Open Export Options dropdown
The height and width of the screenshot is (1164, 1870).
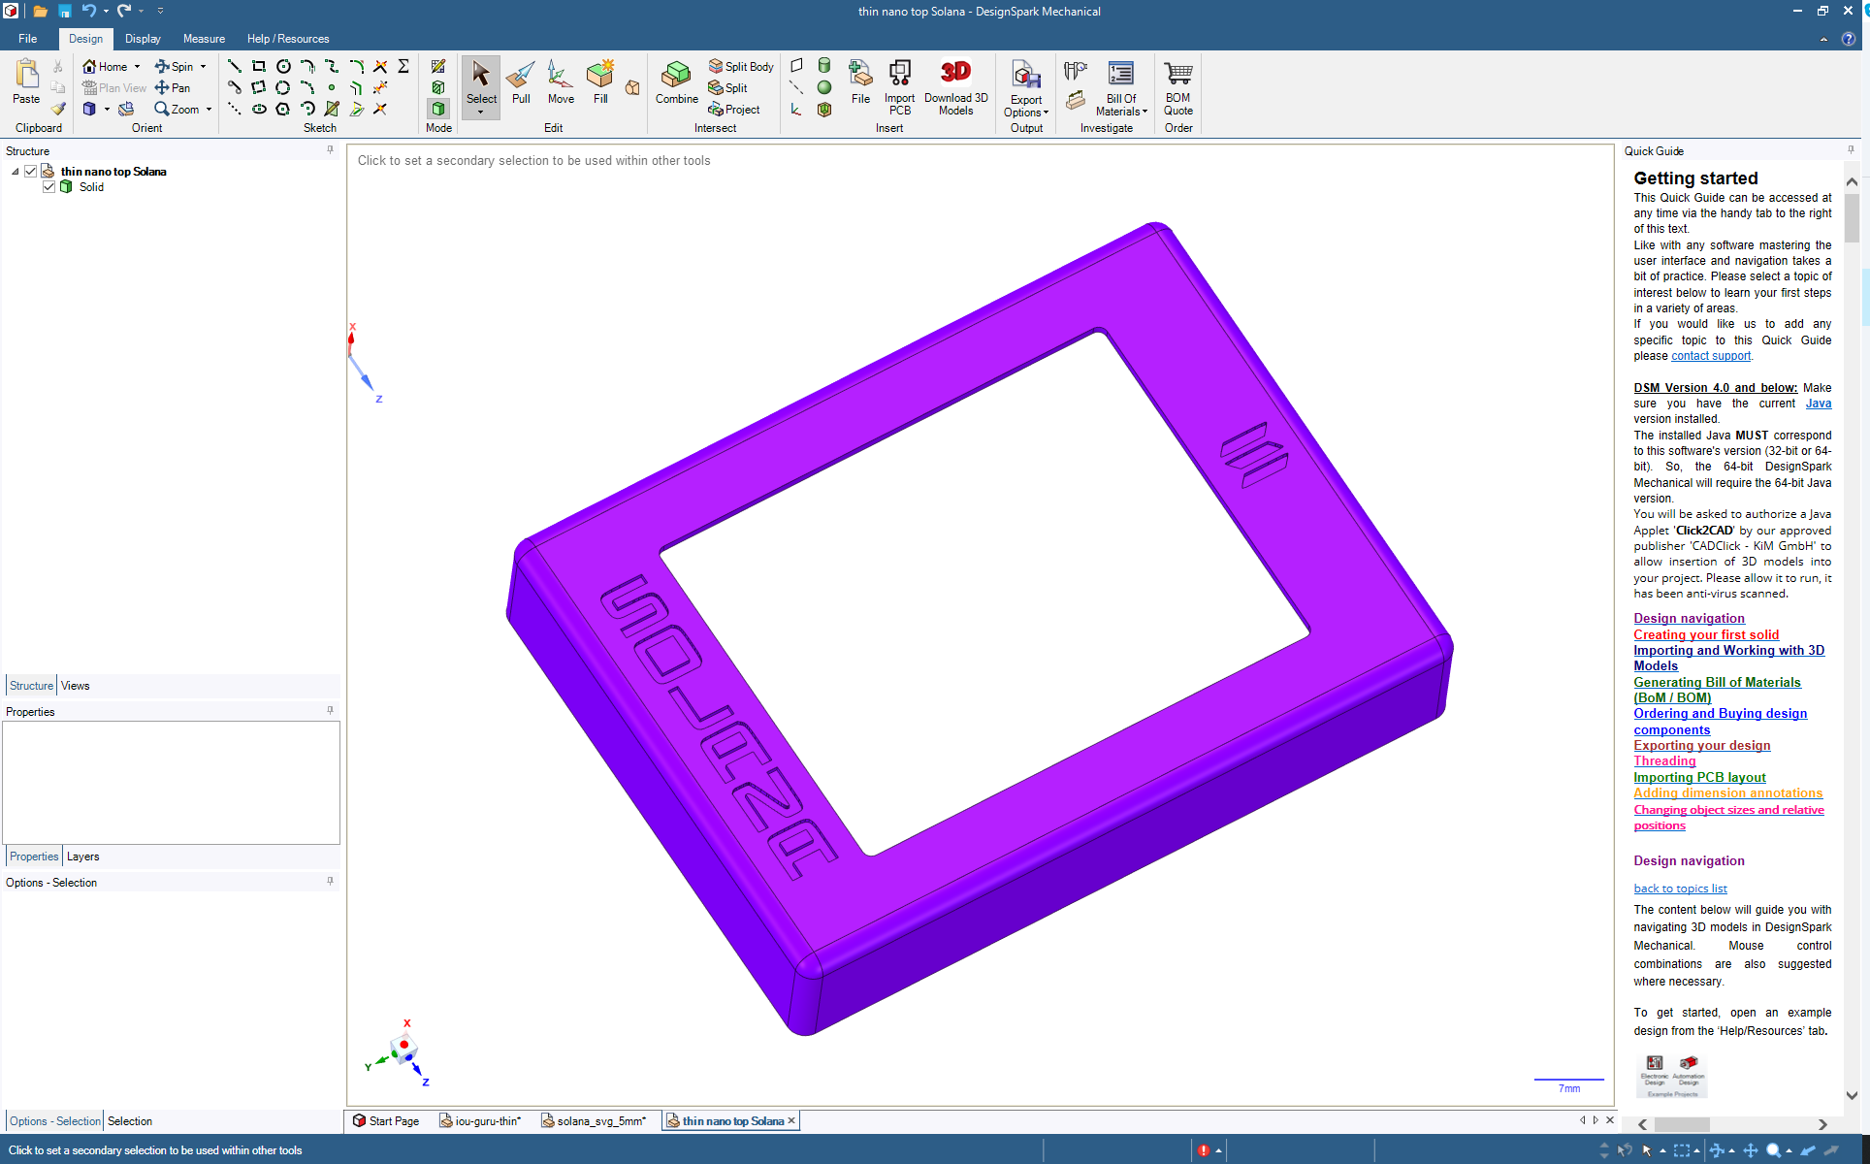click(1026, 107)
